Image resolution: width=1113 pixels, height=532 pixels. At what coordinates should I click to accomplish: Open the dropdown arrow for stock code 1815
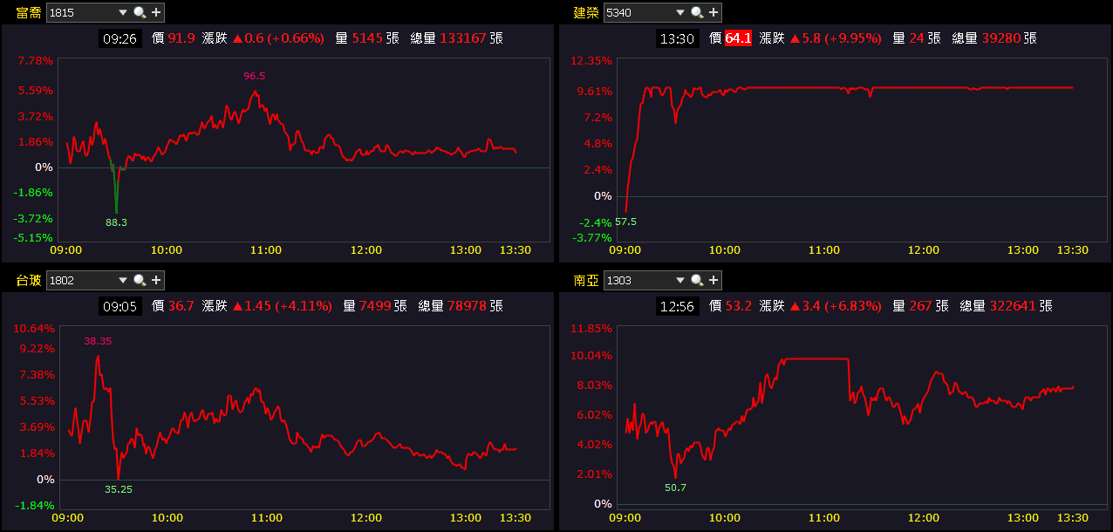point(122,12)
